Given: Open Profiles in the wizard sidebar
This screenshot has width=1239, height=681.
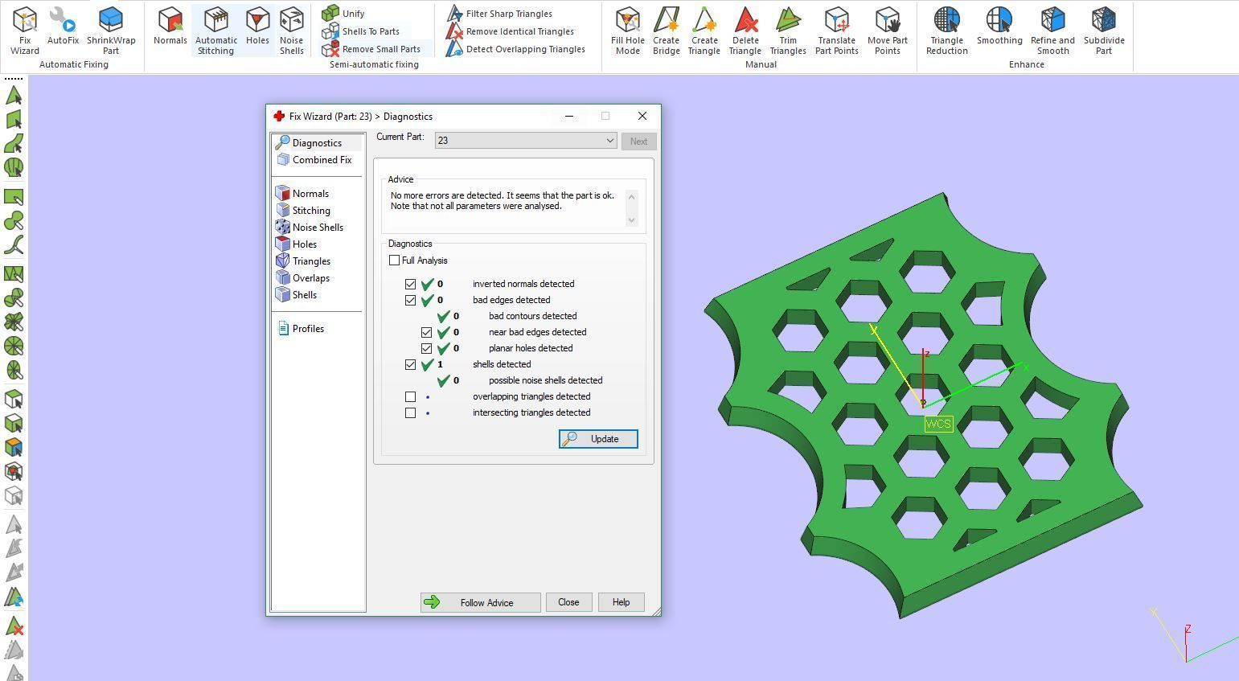Looking at the screenshot, I should click(308, 329).
